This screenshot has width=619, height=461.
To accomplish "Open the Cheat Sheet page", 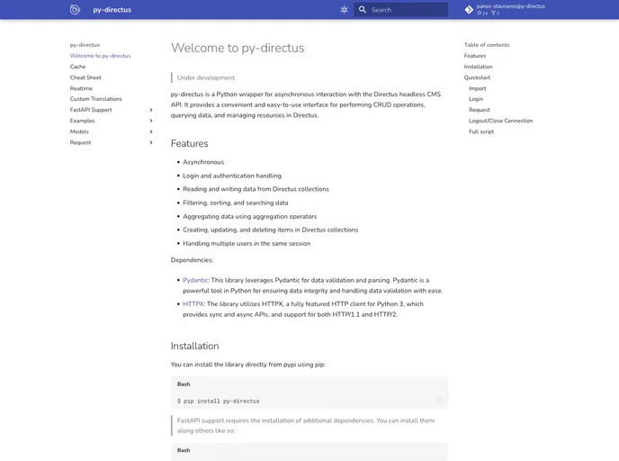I will (x=85, y=77).
